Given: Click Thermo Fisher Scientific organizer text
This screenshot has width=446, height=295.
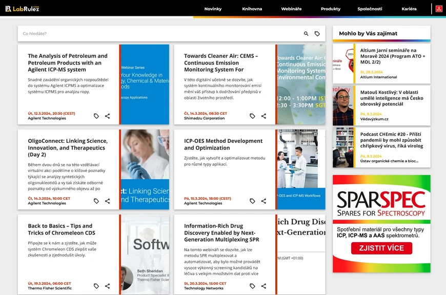Looking at the screenshot, I should point(50,288).
